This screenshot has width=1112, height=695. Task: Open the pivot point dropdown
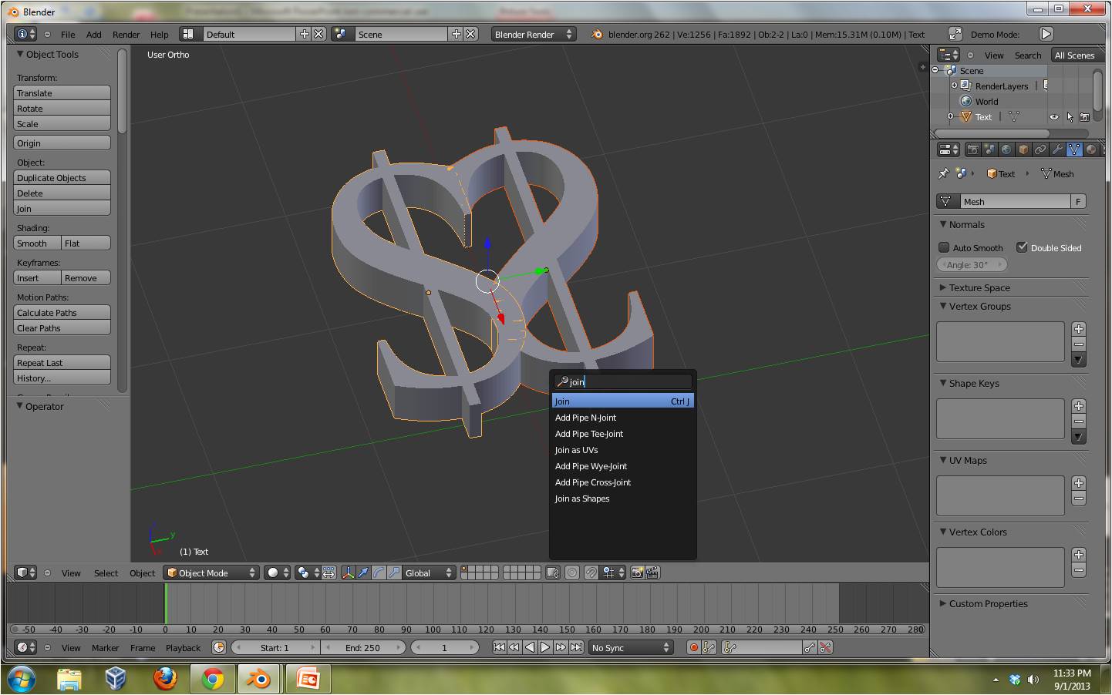[x=307, y=572]
